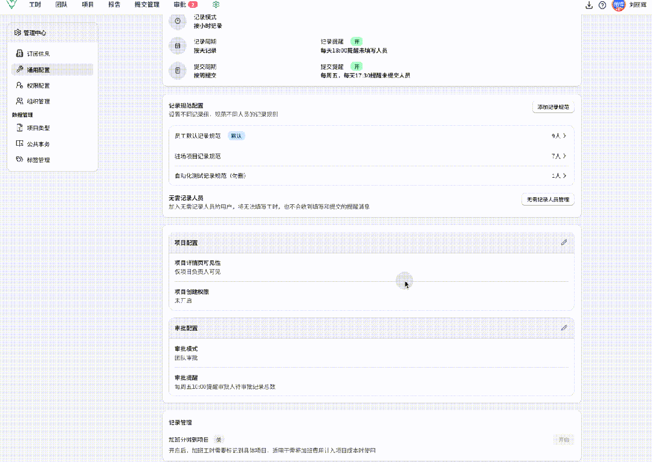Image resolution: width=652 pixels, height=462 pixels.
Task: Click the 记录规范配置 heading
Action: click(x=186, y=106)
